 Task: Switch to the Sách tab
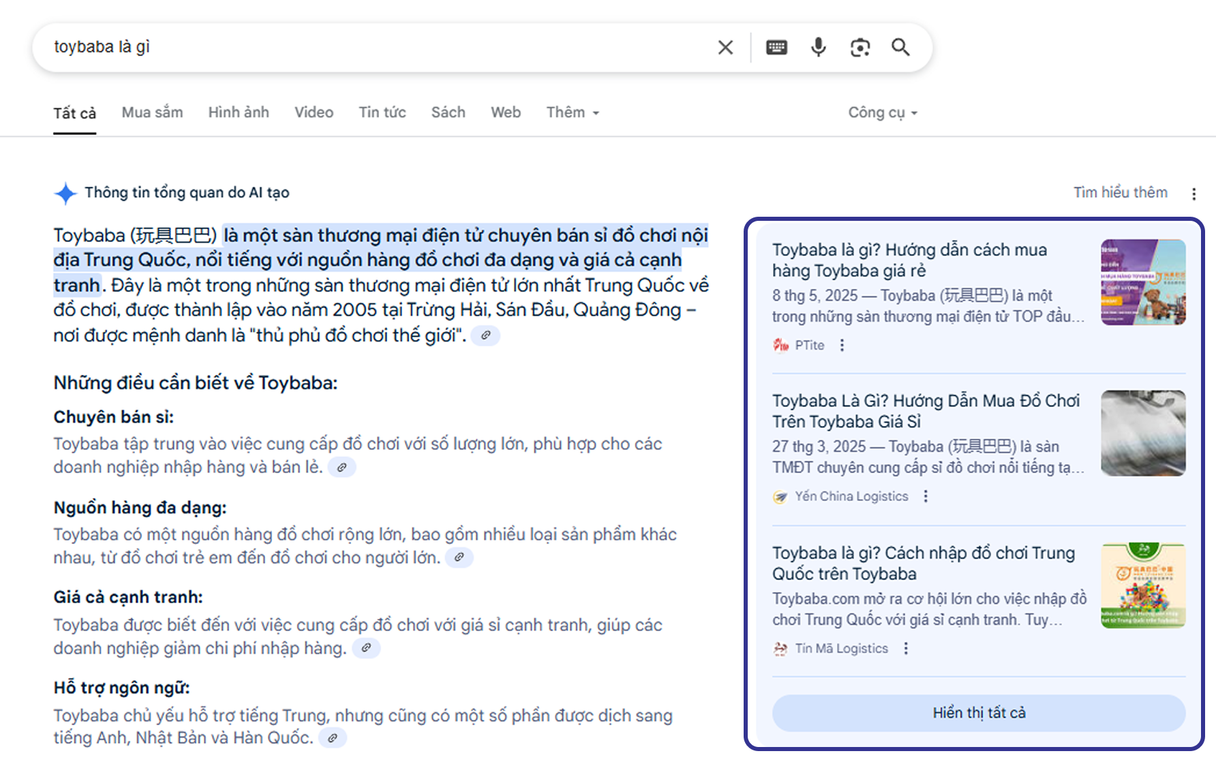coord(448,112)
